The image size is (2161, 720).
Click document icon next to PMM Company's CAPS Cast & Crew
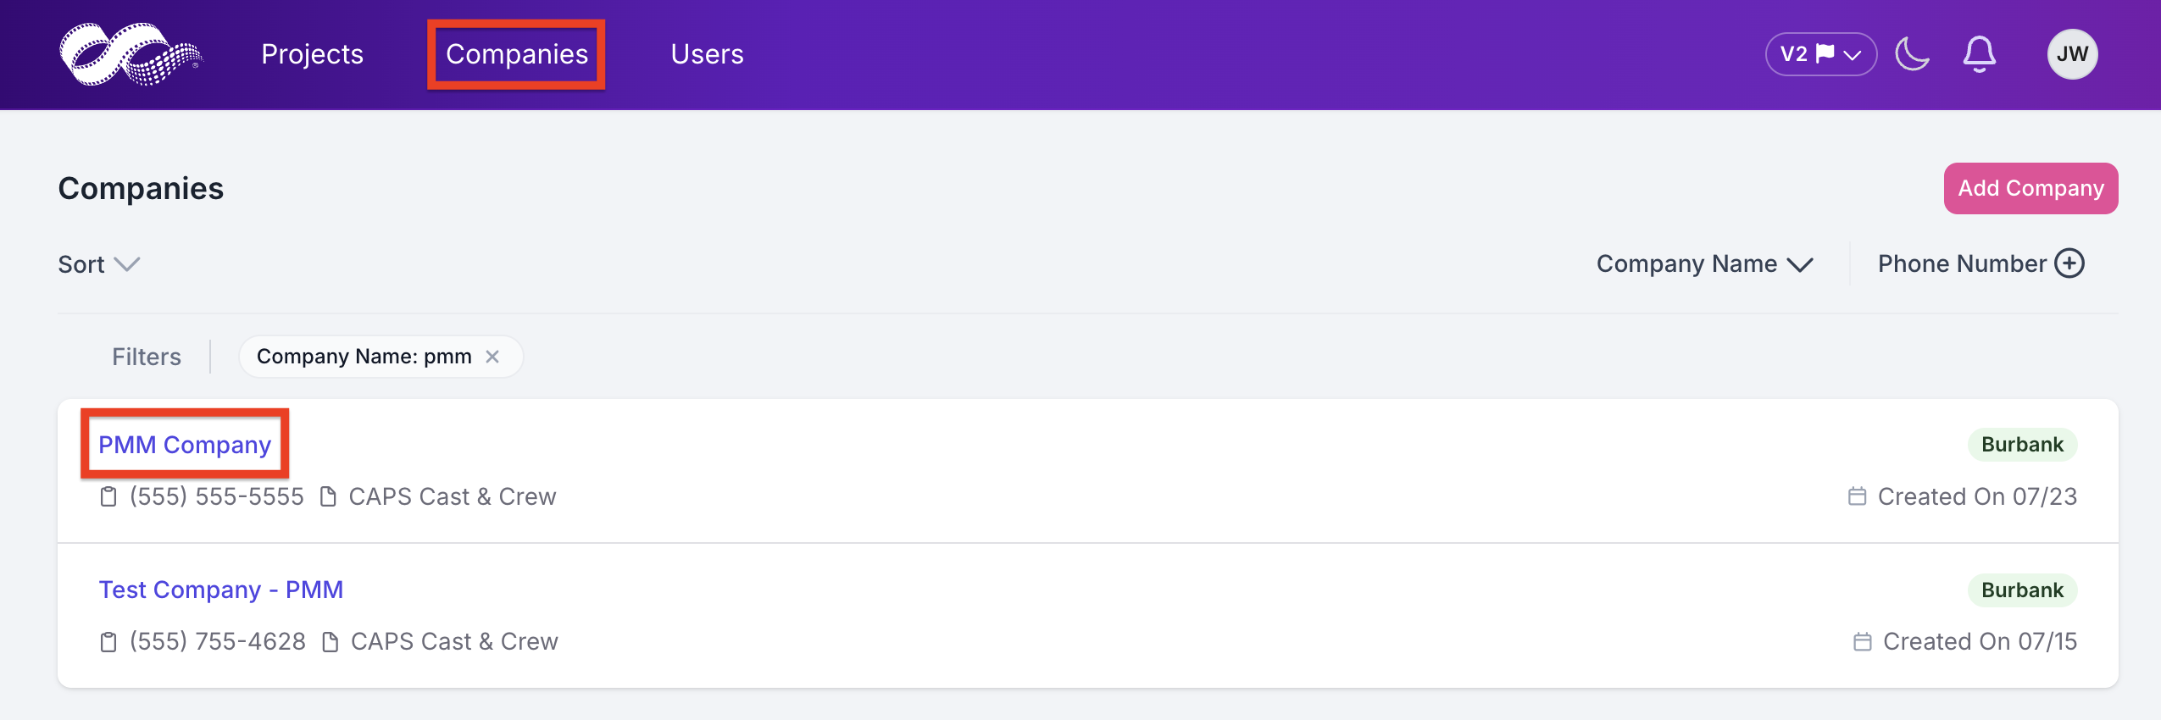pos(328,496)
